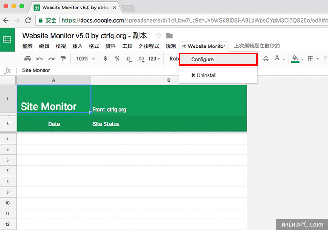Select the Site Monitor title cell

pos(54,99)
